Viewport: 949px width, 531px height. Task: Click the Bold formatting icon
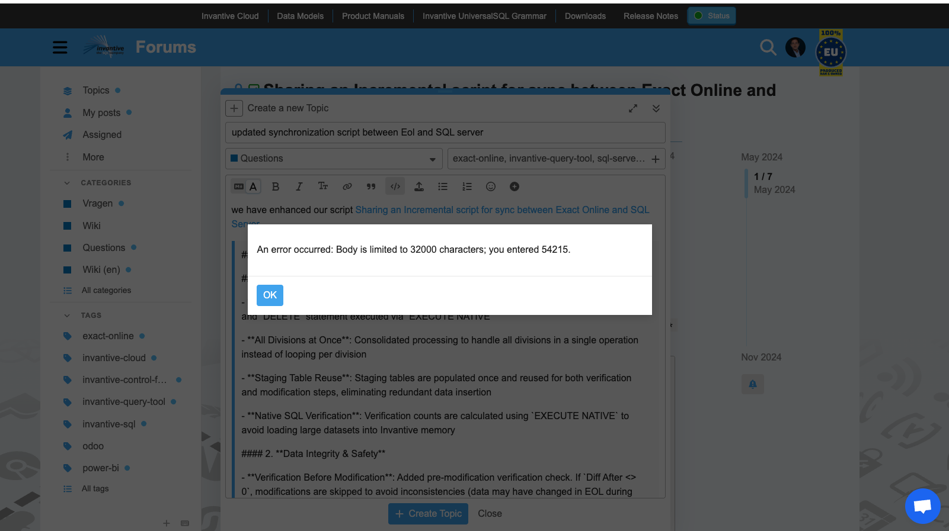click(x=276, y=186)
